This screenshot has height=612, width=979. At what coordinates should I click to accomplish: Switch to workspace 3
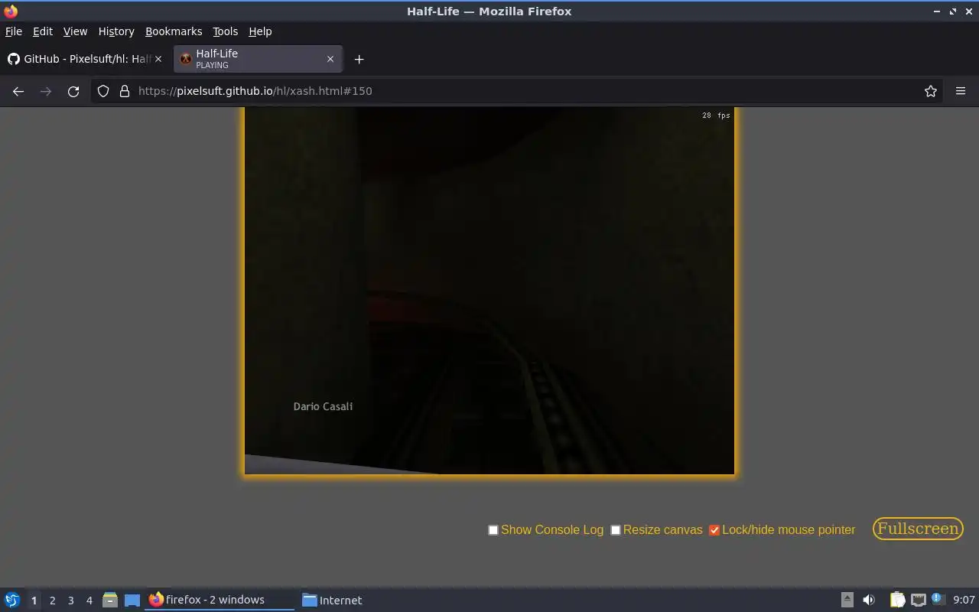pos(70,601)
